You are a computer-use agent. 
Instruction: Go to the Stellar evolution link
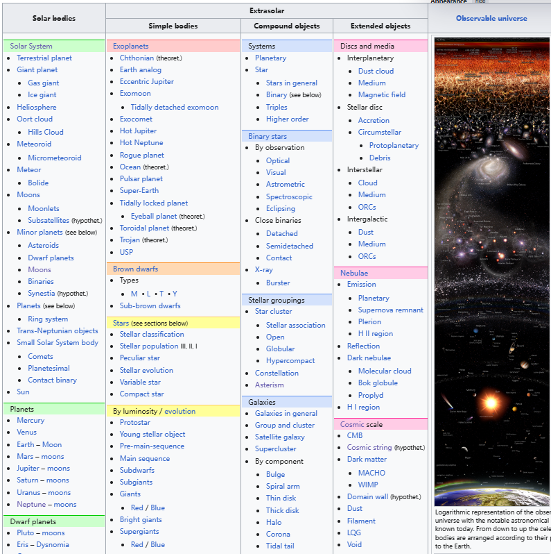point(146,370)
